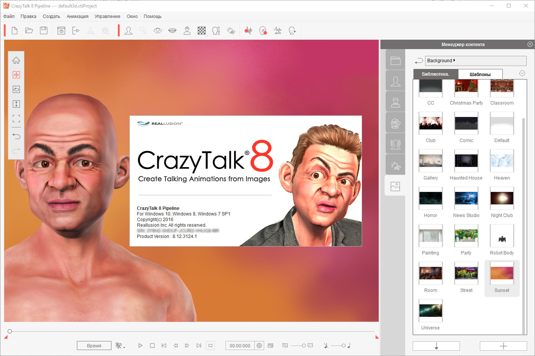Open the Окно menu

tap(132, 16)
